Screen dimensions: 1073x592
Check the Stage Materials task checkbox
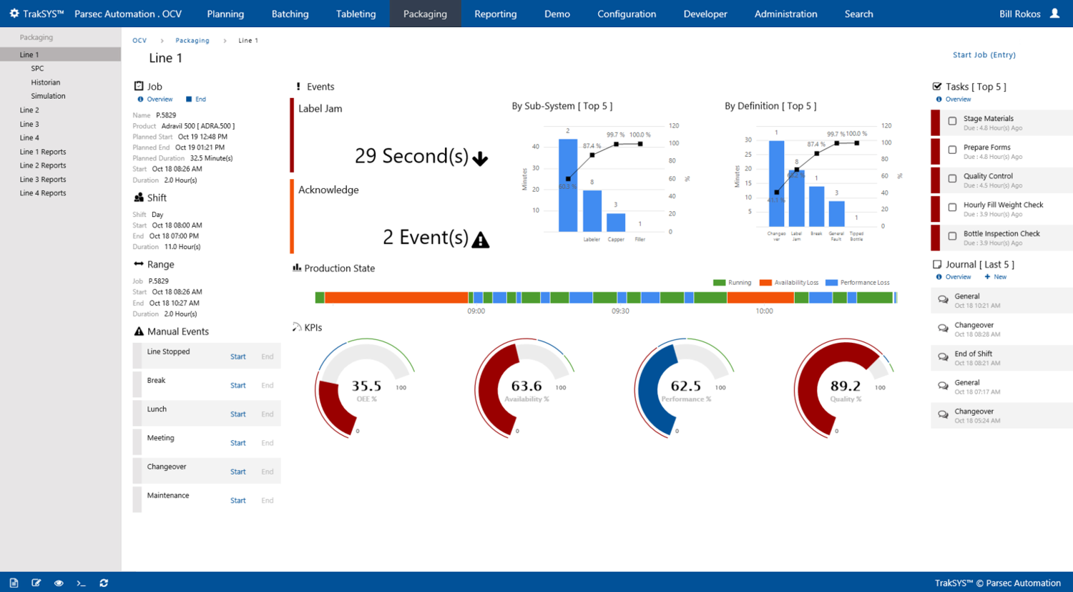tap(952, 122)
